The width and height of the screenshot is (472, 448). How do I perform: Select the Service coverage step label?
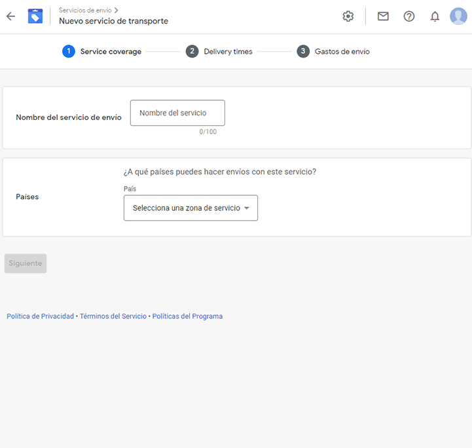(111, 52)
